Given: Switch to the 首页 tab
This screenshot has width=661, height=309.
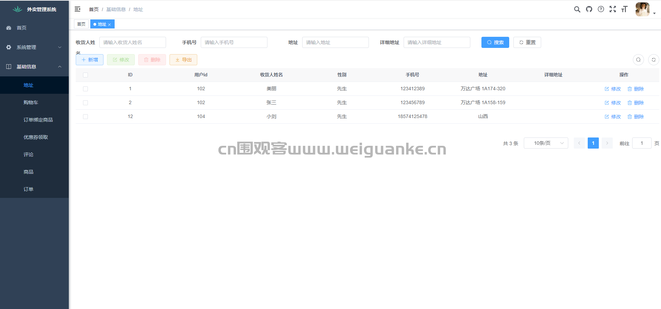Looking at the screenshot, I should 81,24.
